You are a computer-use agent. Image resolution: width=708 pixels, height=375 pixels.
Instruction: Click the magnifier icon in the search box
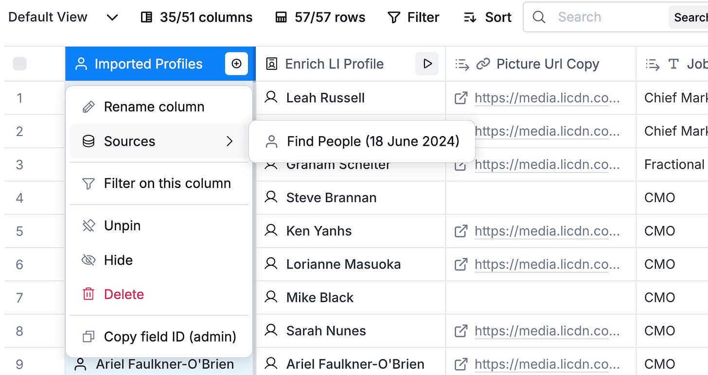539,17
